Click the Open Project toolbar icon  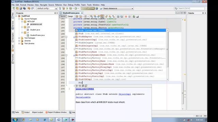(21, 8)
